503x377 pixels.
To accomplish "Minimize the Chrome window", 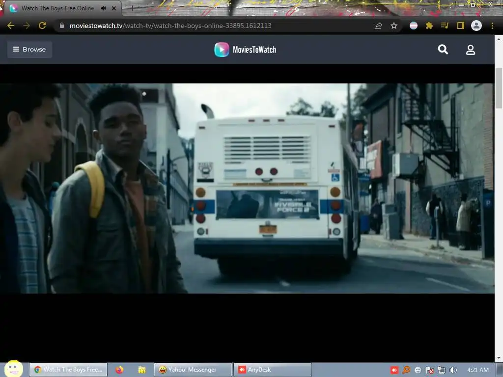I will [x=462, y=4].
